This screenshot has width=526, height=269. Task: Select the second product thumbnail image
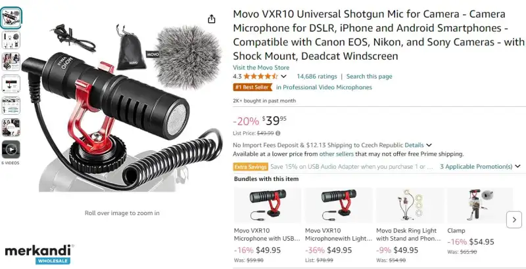pos(11,40)
